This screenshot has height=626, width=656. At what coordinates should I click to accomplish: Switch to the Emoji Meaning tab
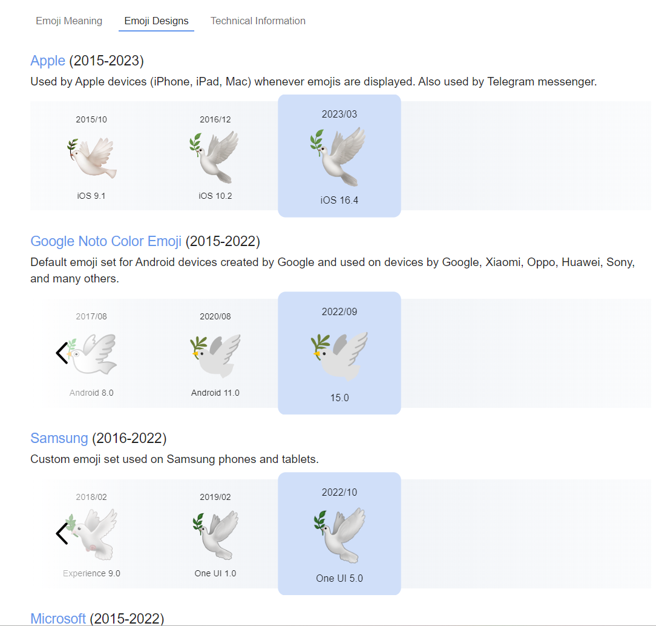[x=69, y=21]
